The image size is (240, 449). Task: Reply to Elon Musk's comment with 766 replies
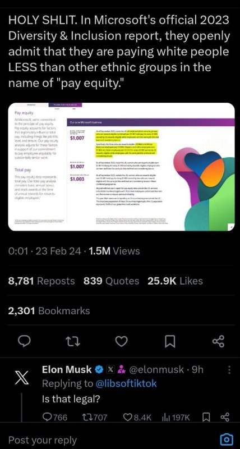click(55, 417)
